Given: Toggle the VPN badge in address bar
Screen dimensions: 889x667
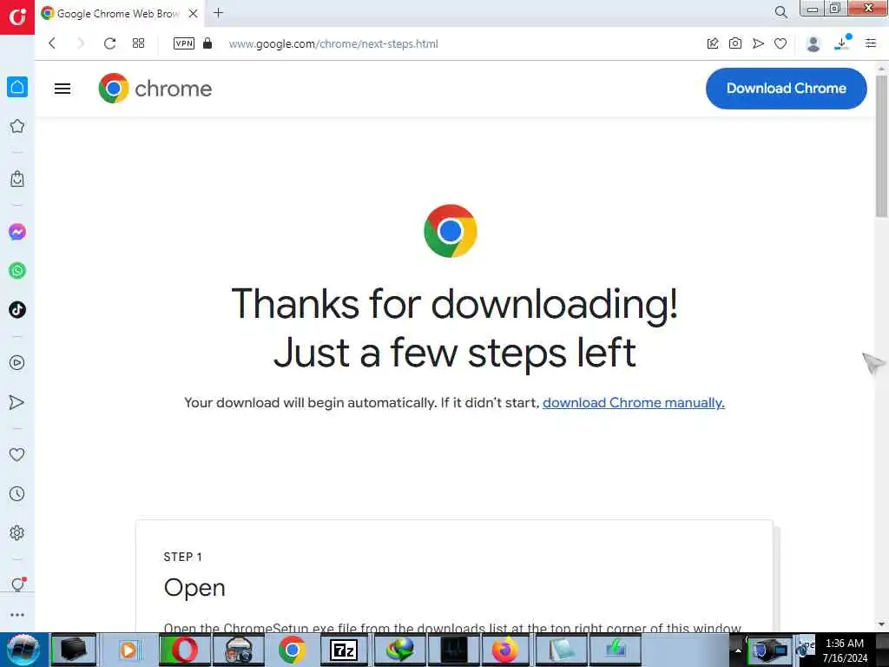Looking at the screenshot, I should click(x=184, y=43).
